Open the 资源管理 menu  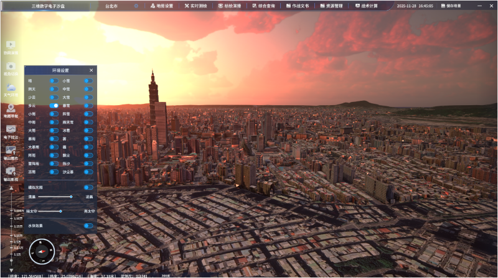click(332, 6)
